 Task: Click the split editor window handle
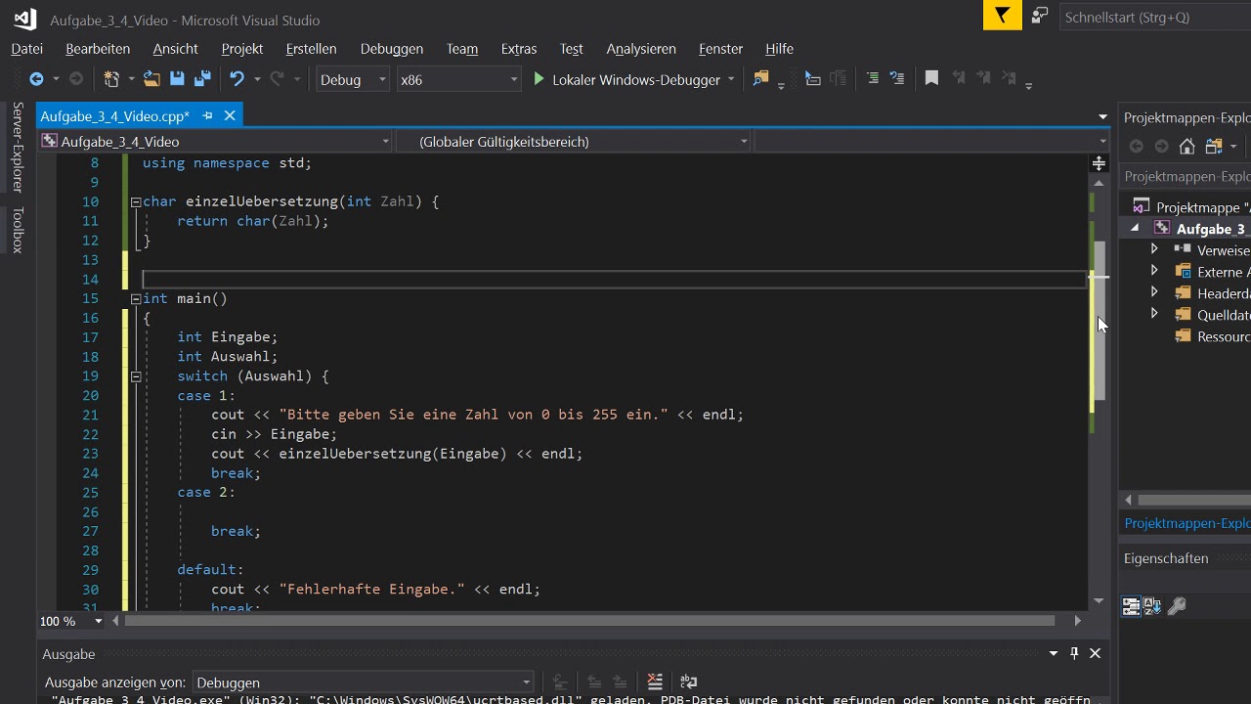[x=1099, y=163]
